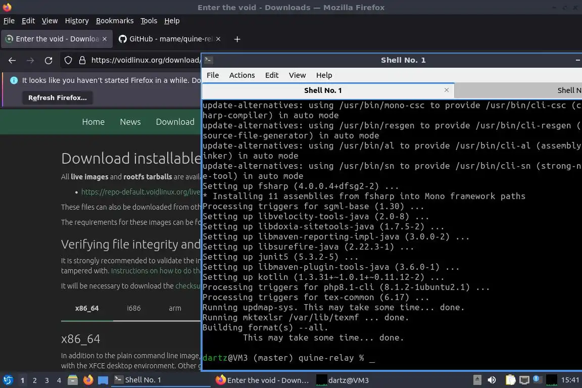Reload the Void Linux download page
Viewport: 582px width, 388px height.
pyautogui.click(x=48, y=60)
